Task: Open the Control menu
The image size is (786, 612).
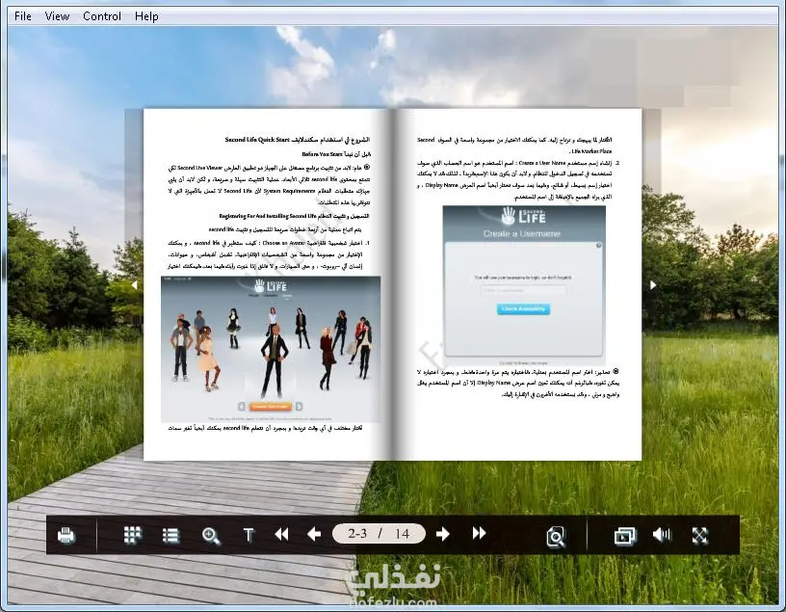Action: (102, 16)
